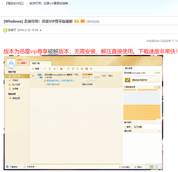Click the 复制链接 link beside the title
Screen dimensions: 178x172
pos(93,22)
